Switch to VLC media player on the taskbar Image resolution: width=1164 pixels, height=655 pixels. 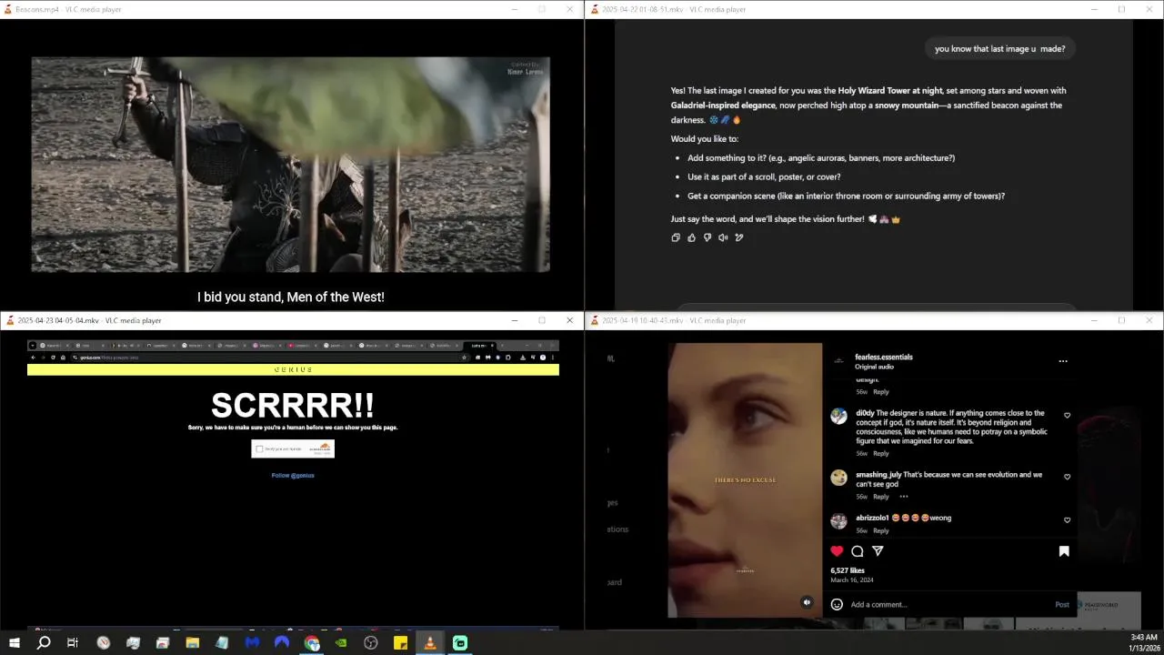click(x=430, y=642)
